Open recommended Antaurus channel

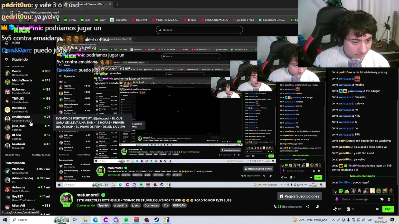click(x=27, y=189)
